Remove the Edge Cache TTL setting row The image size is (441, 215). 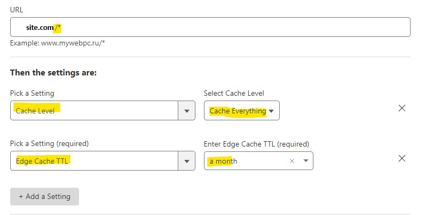(402, 158)
